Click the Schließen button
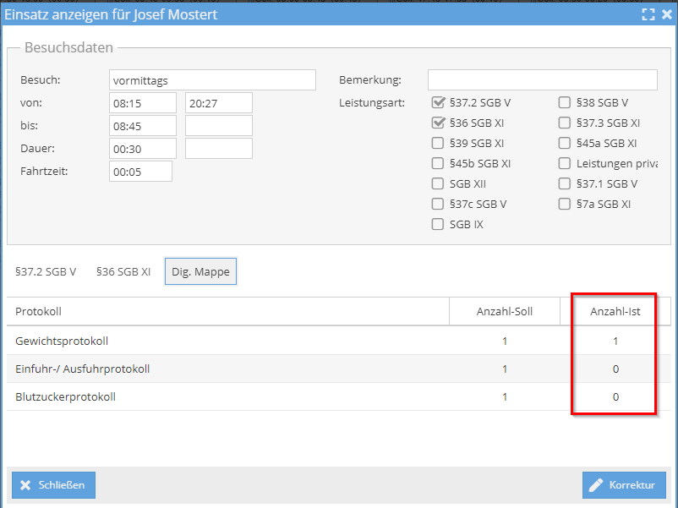The height and width of the screenshot is (508, 678). pyautogui.click(x=53, y=485)
